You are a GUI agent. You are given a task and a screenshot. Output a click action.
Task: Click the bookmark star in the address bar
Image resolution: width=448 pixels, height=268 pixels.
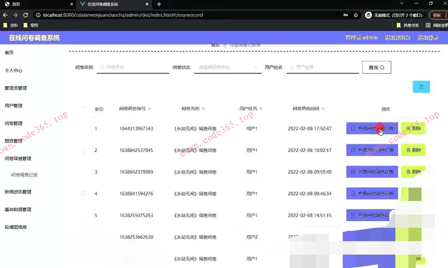(x=356, y=15)
